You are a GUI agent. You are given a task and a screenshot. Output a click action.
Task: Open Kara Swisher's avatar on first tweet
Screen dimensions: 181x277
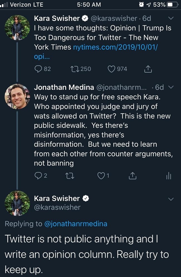[17, 28]
